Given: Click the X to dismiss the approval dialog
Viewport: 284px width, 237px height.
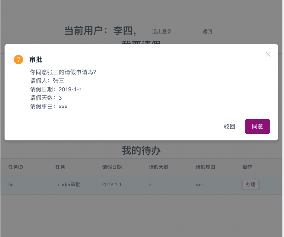Looking at the screenshot, I should point(268,54).
